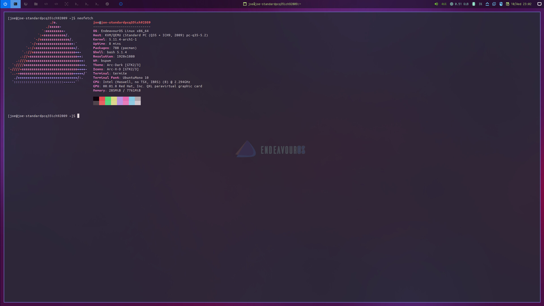Click the Memory: 285MiB / 7761MiB line
The height and width of the screenshot is (306, 544).
click(117, 90)
